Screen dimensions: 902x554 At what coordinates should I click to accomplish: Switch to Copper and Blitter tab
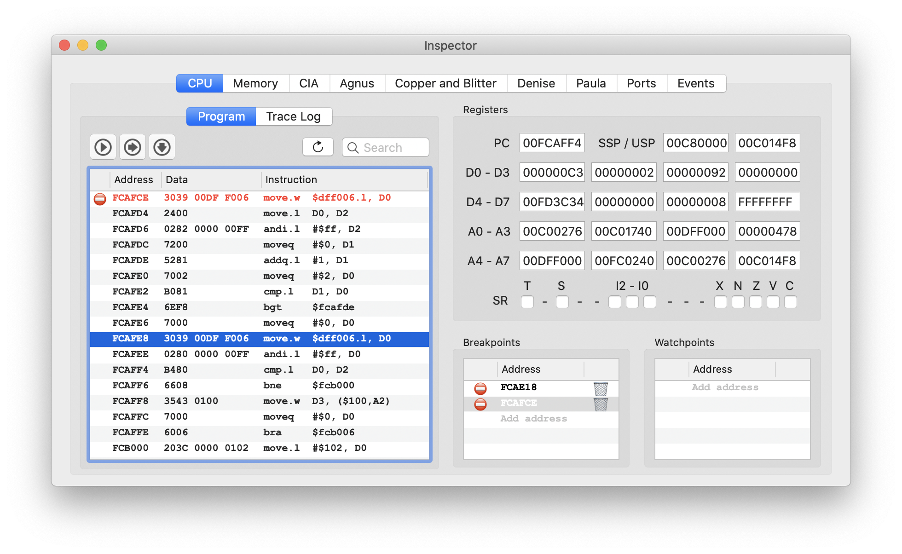tap(446, 83)
